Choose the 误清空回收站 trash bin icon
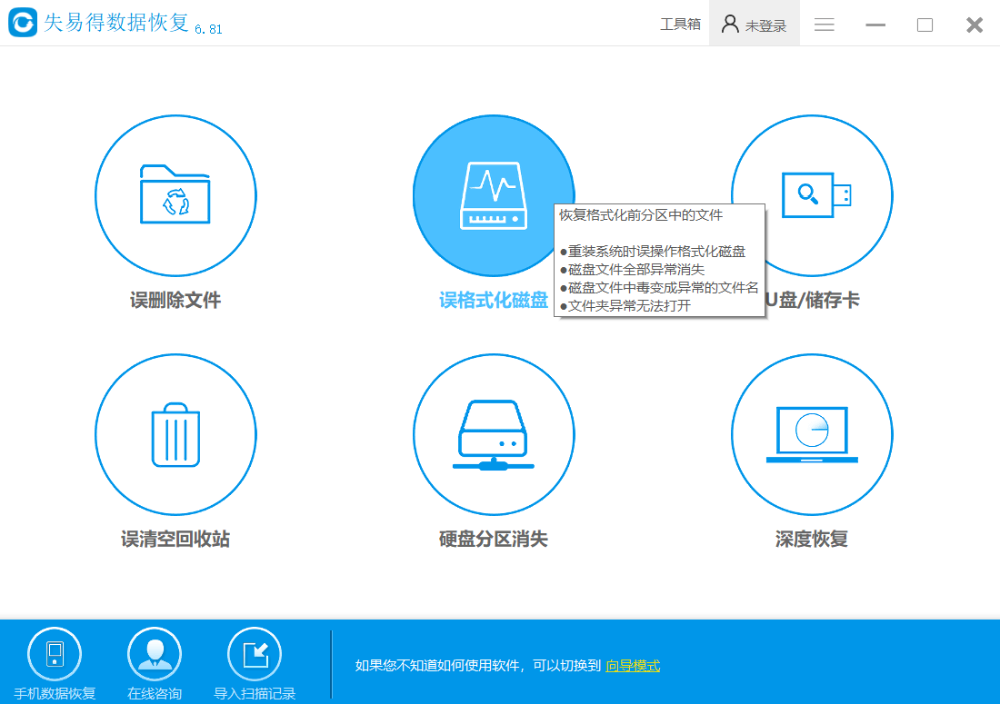The image size is (1000, 704). tap(175, 434)
